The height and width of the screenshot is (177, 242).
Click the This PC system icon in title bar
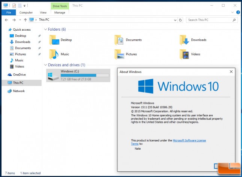pos(6,6)
